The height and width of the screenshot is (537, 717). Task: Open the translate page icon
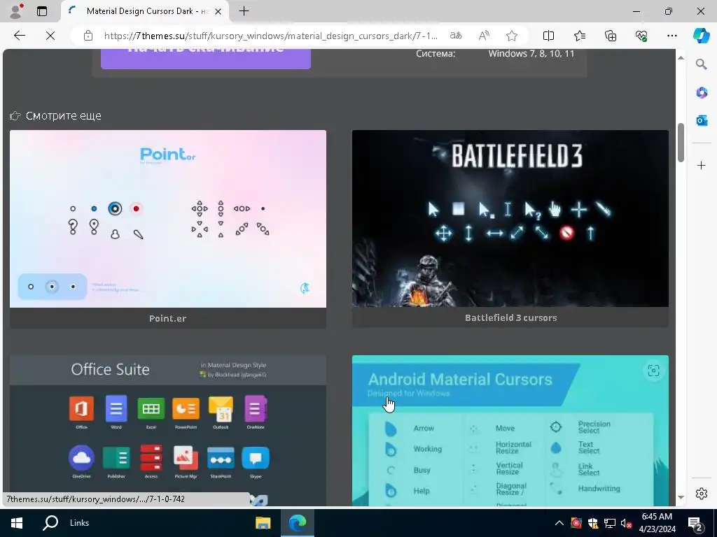pos(456,36)
